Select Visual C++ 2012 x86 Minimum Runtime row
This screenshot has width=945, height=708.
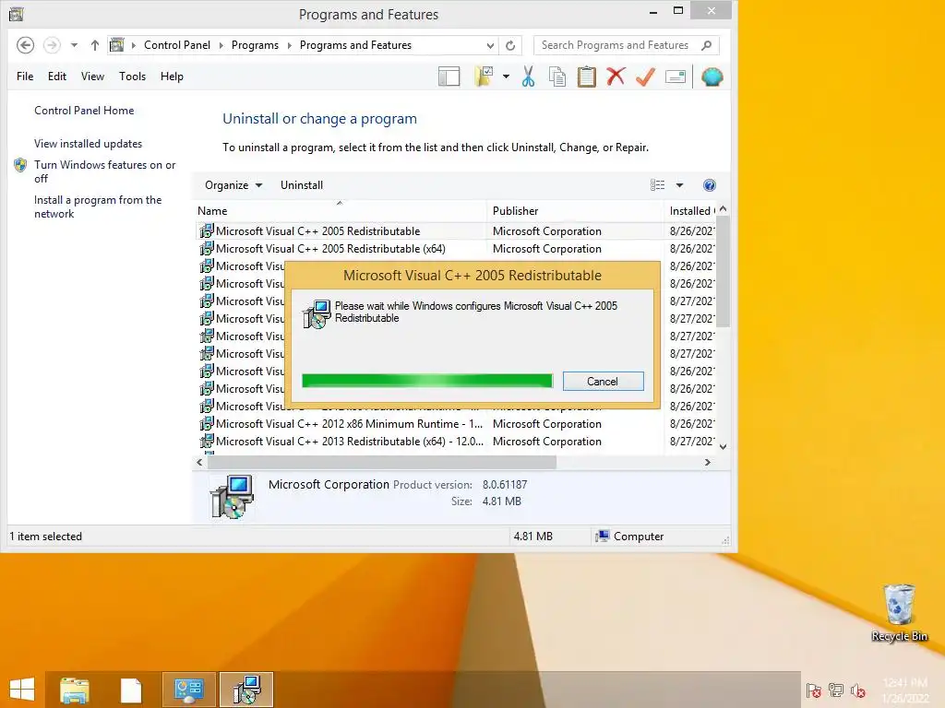pyautogui.click(x=456, y=424)
